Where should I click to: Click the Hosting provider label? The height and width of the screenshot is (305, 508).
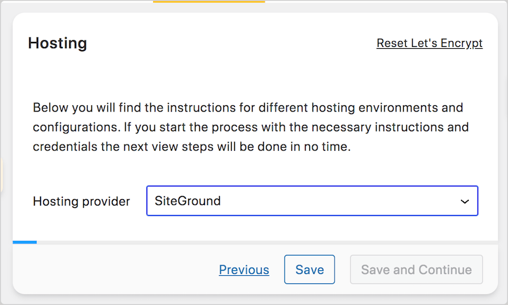coord(81,201)
